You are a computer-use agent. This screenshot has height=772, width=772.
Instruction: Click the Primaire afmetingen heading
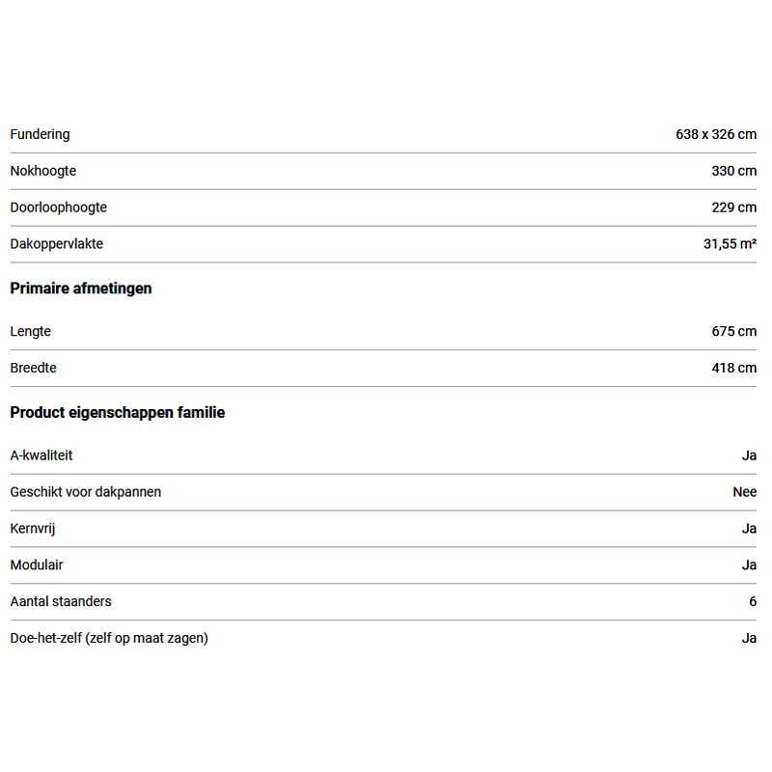tap(81, 289)
